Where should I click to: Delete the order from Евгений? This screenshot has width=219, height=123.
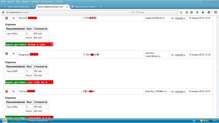tap(7, 18)
